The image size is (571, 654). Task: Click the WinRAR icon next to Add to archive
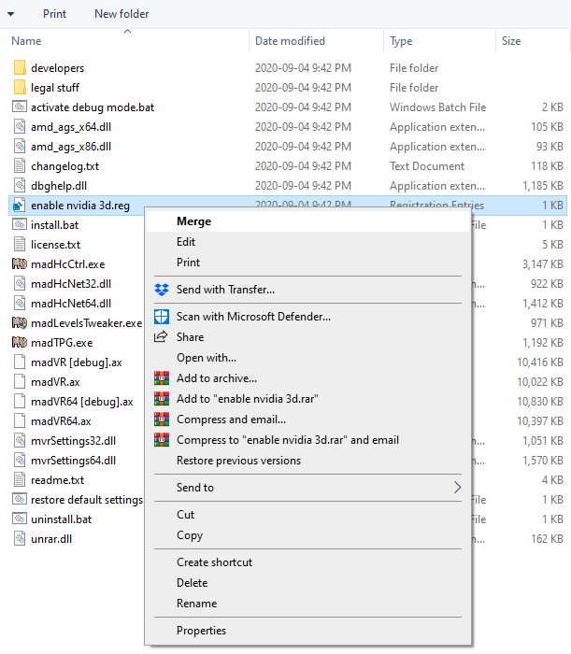click(x=162, y=377)
